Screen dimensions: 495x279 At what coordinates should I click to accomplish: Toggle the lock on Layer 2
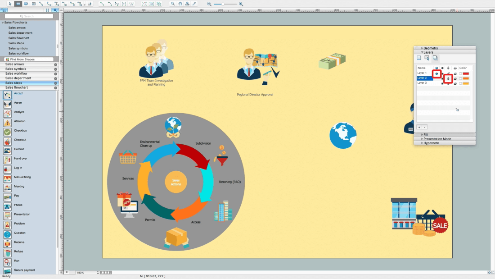[448, 78]
